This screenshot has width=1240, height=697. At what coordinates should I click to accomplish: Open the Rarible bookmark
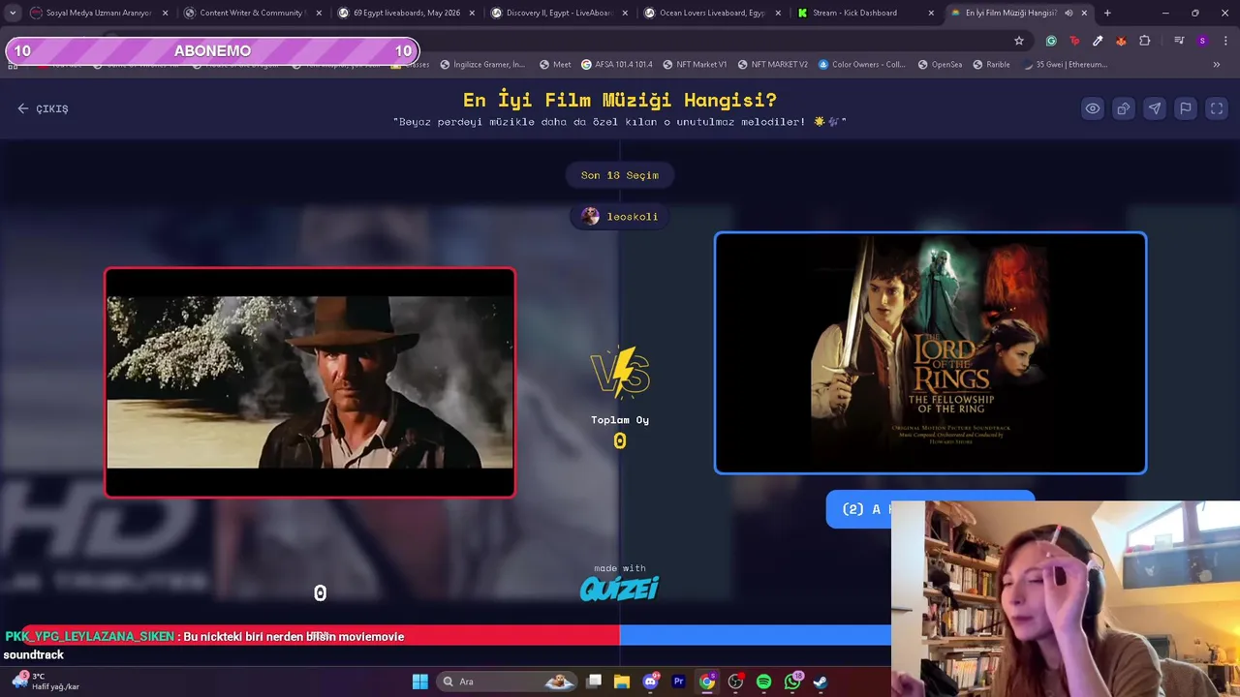click(x=991, y=65)
